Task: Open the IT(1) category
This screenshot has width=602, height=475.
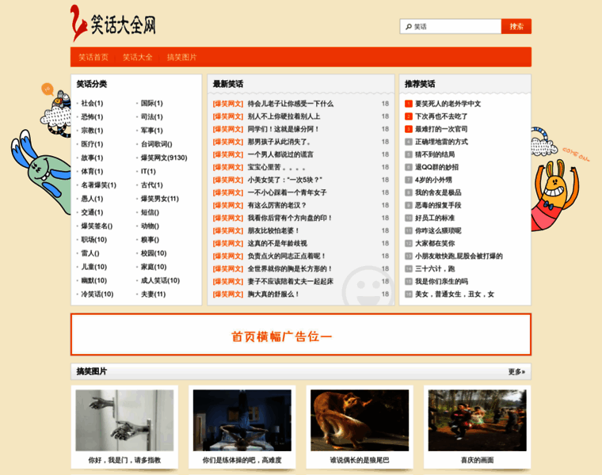Action: pos(148,171)
